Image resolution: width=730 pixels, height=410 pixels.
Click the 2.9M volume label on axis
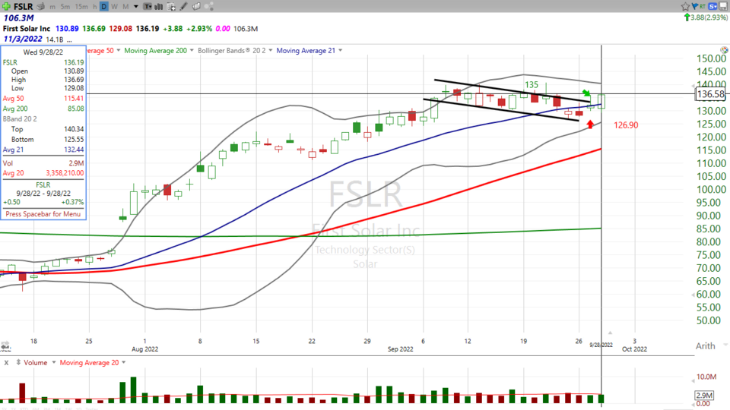coord(704,395)
